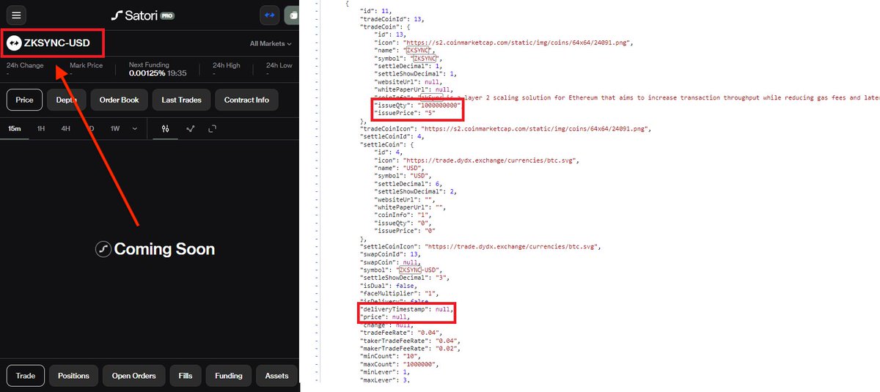Click the "maxCount": "1000000" line
The width and height of the screenshot is (880, 392).
(401, 365)
